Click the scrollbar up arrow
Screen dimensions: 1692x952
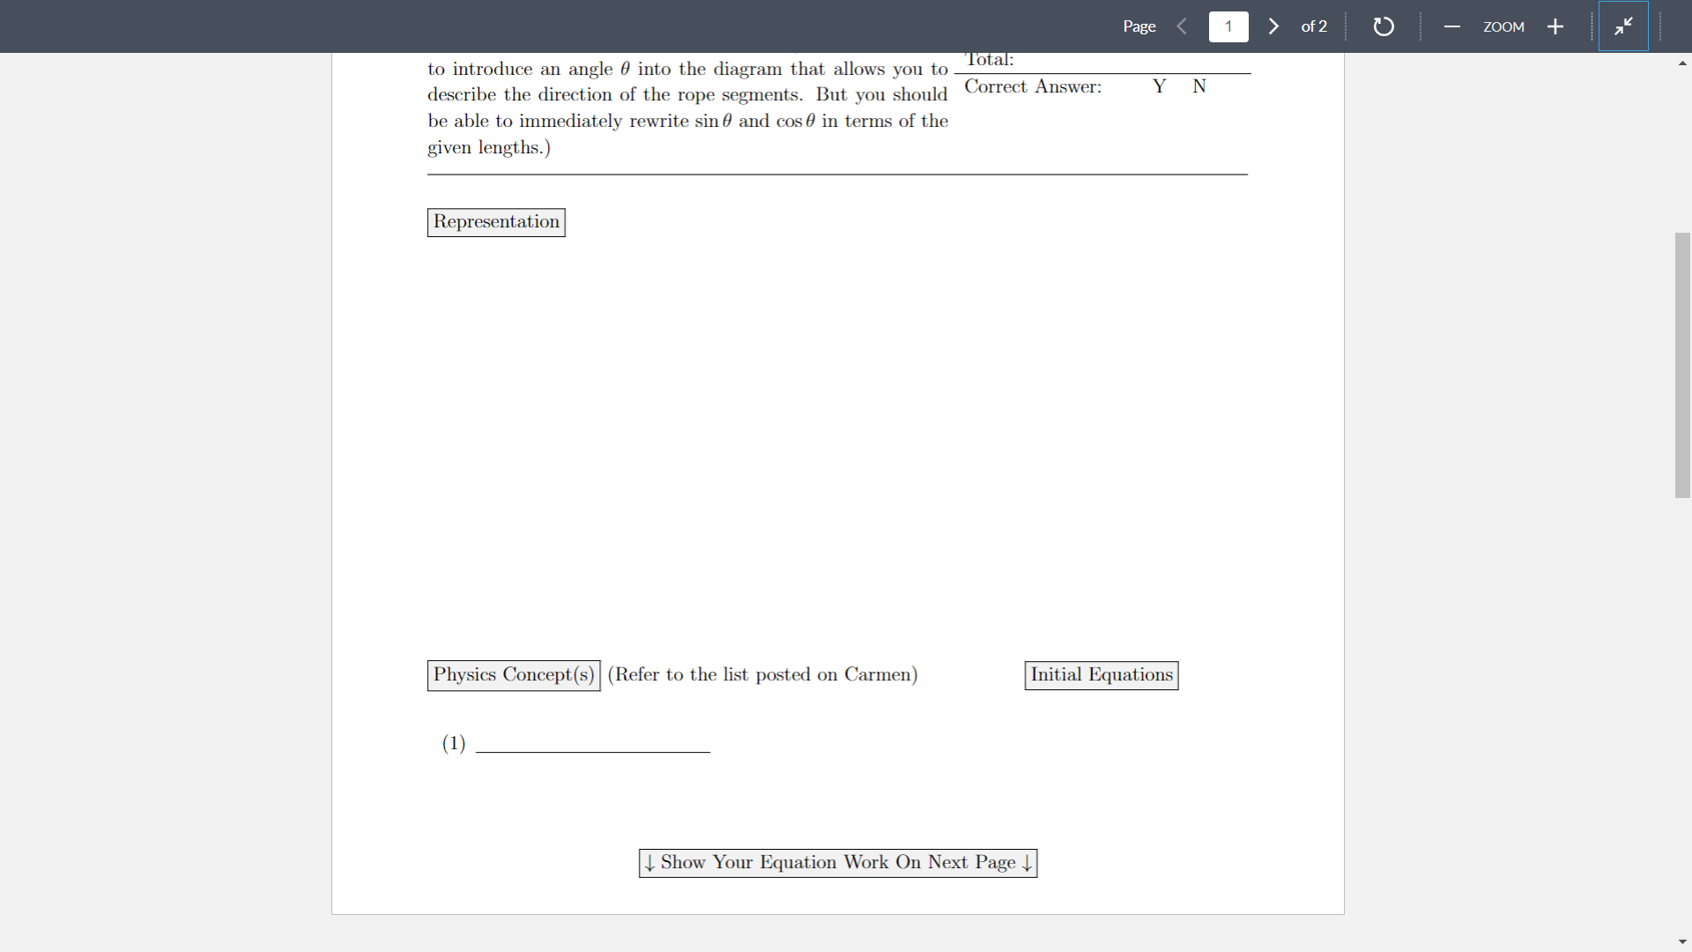(1682, 63)
